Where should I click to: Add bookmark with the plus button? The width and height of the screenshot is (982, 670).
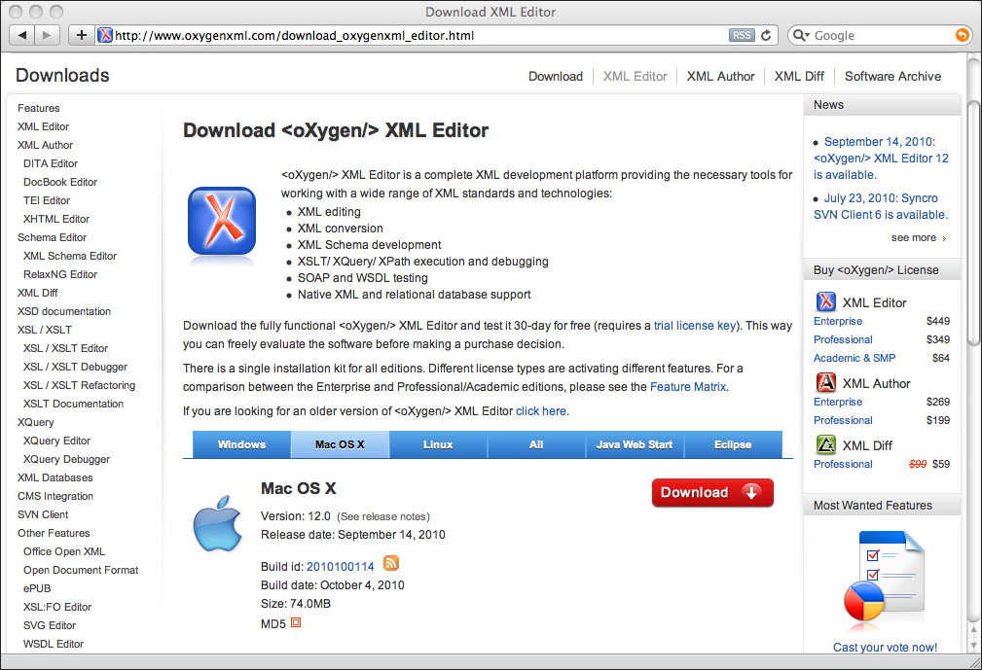tap(82, 35)
